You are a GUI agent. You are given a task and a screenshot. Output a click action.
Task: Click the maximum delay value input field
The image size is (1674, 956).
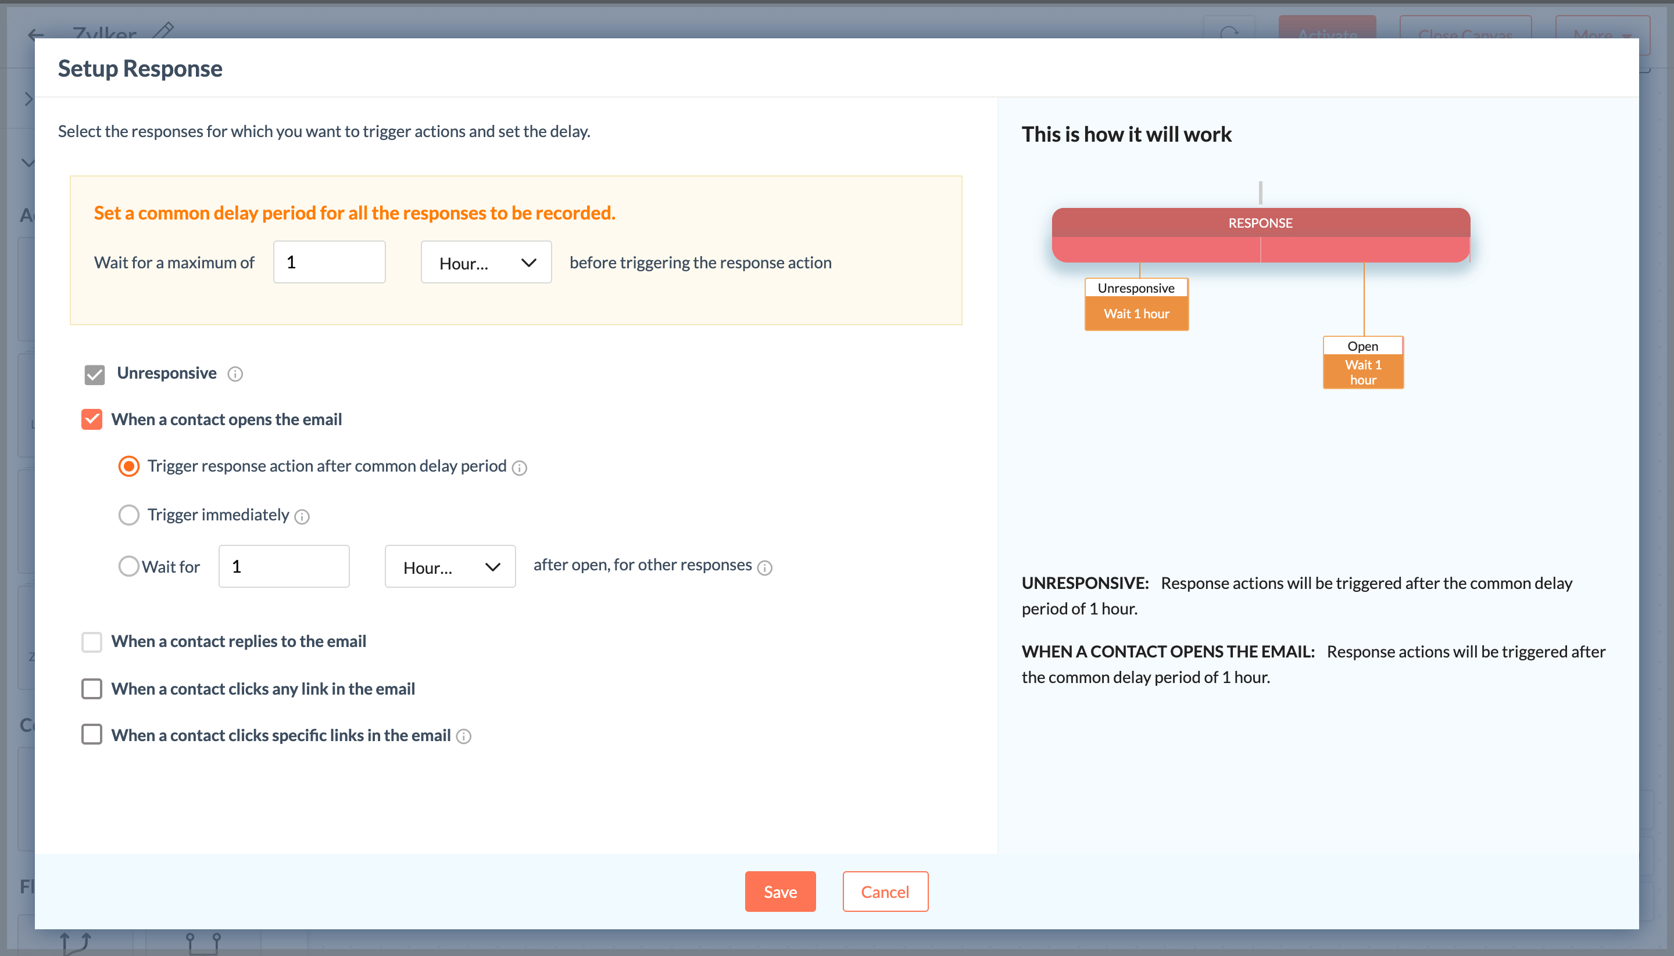tap(328, 261)
